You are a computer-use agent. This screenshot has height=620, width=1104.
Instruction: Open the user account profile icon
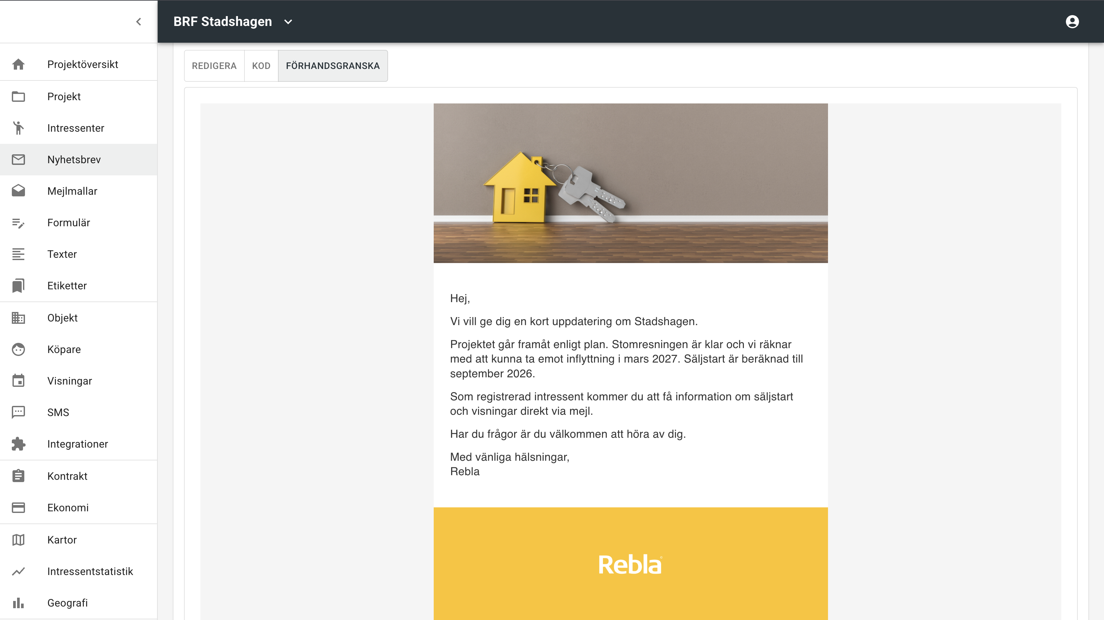coord(1072,21)
